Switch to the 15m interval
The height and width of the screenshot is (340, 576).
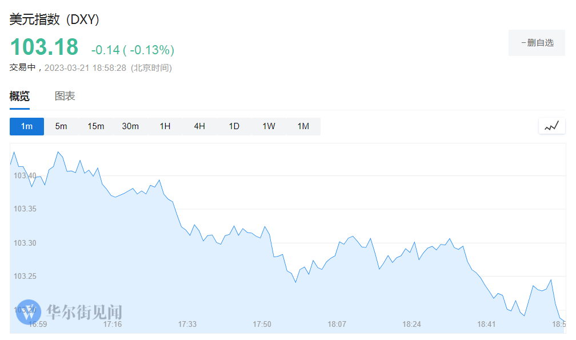tap(96, 126)
